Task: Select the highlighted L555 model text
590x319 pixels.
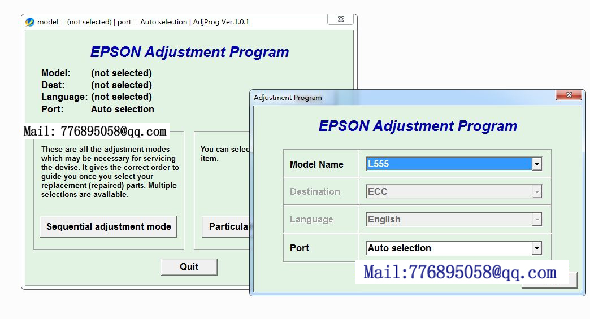Action: [x=449, y=164]
